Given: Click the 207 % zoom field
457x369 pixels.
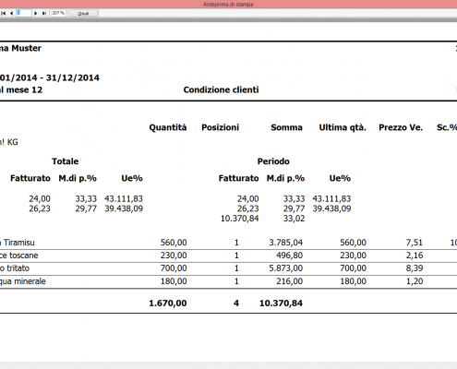Looking at the screenshot, I should [x=58, y=13].
